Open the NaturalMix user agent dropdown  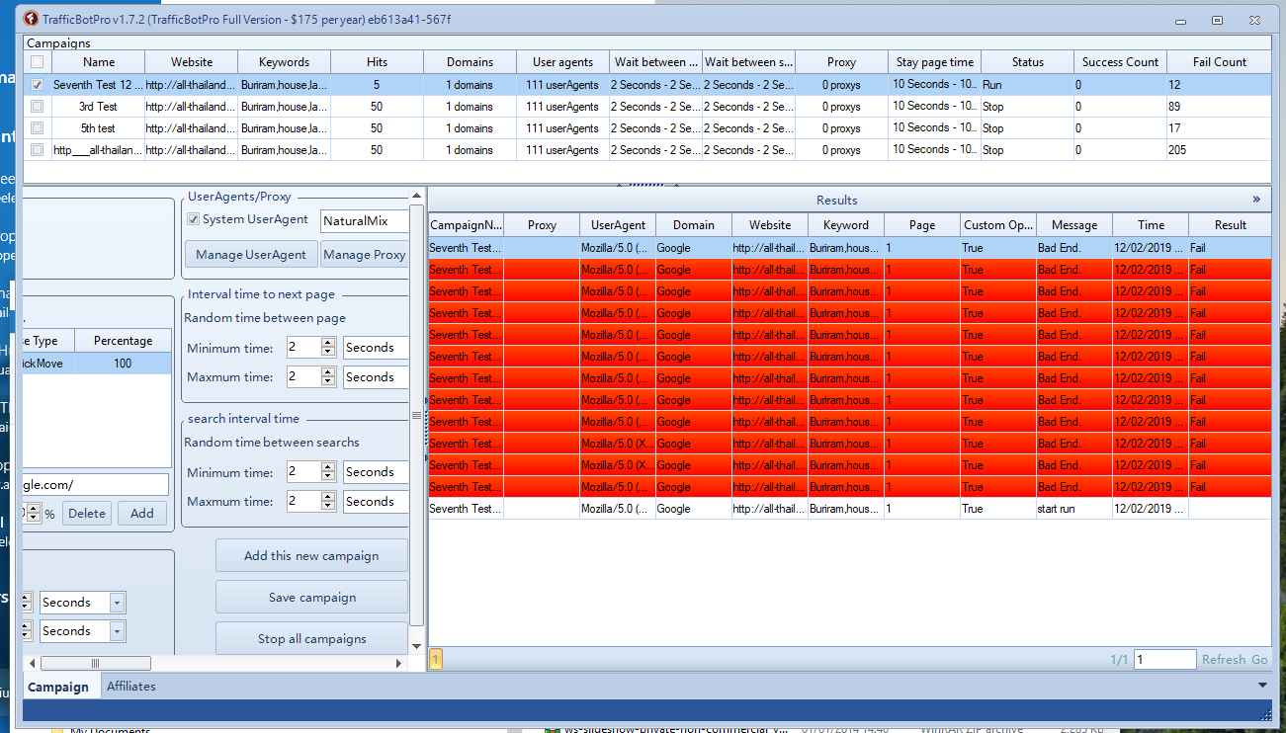click(x=364, y=220)
